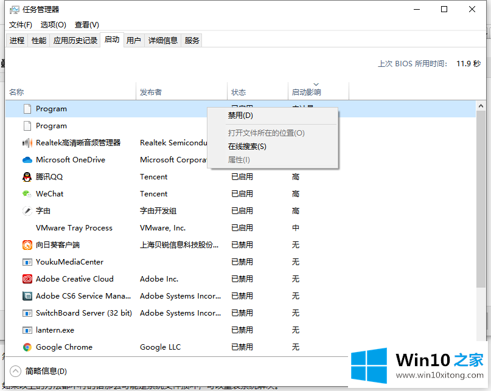Click the Adobe Creative Cloud icon
491x391 pixels.
27,279
